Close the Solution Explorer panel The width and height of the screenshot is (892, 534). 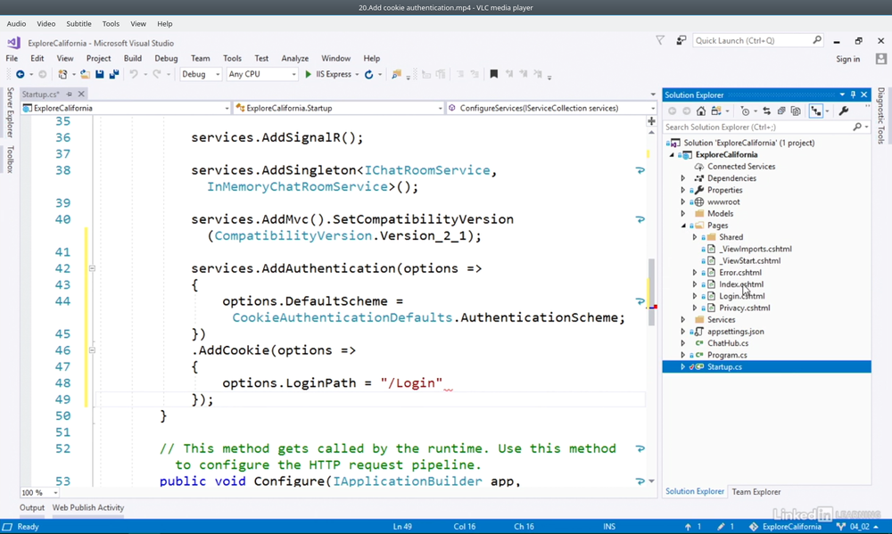point(864,95)
